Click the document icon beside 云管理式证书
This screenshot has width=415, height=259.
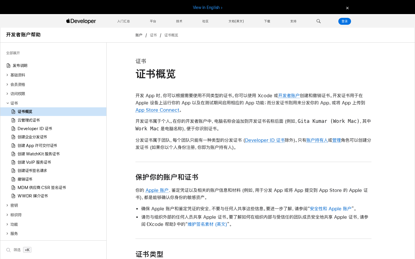13,120
